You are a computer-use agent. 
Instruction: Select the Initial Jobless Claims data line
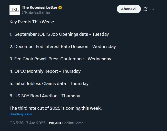tap(49, 83)
